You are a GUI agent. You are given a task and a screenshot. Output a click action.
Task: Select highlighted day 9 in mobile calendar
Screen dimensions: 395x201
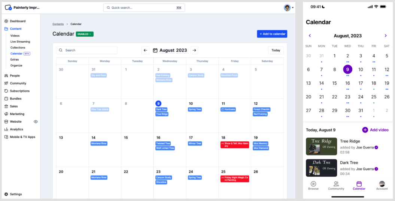(x=348, y=69)
